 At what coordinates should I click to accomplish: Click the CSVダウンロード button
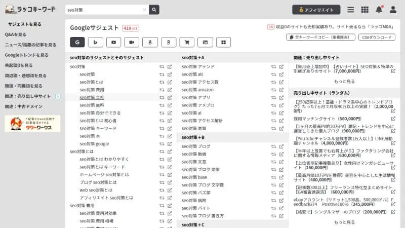[377, 37]
